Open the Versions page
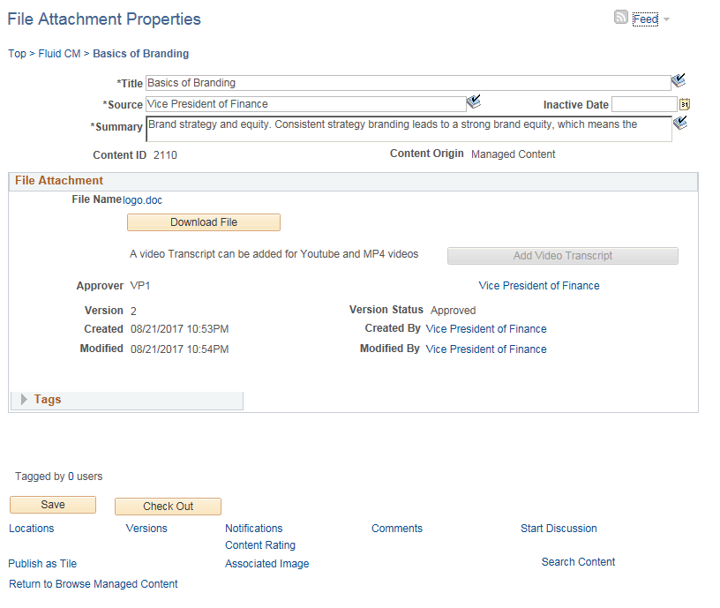 click(146, 528)
